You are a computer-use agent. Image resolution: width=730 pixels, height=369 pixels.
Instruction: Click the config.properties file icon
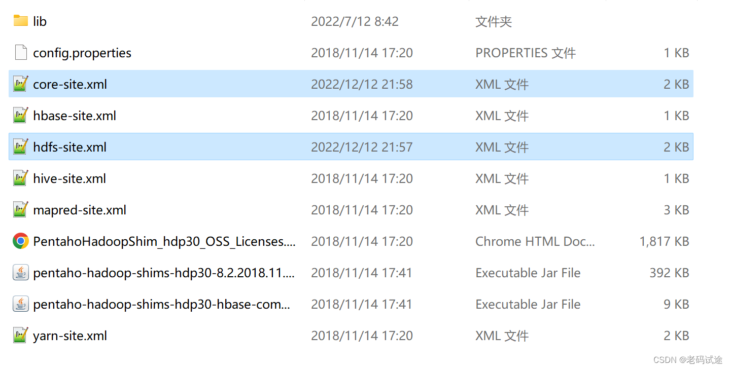click(20, 52)
